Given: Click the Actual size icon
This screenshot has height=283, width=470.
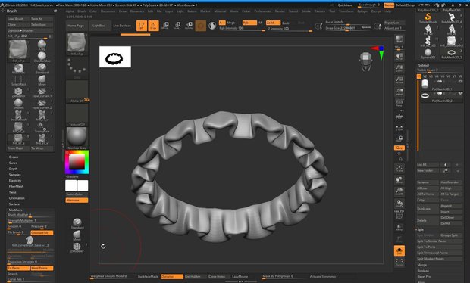Looking at the screenshot, I should pyautogui.click(x=399, y=80).
